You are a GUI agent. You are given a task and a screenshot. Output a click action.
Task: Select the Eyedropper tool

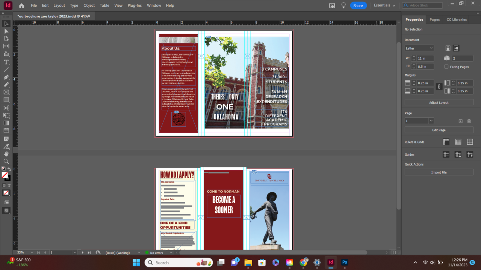[x=6, y=146]
